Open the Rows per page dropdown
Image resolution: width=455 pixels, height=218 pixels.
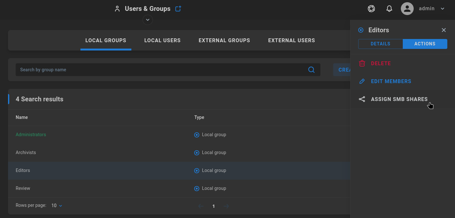57,206
